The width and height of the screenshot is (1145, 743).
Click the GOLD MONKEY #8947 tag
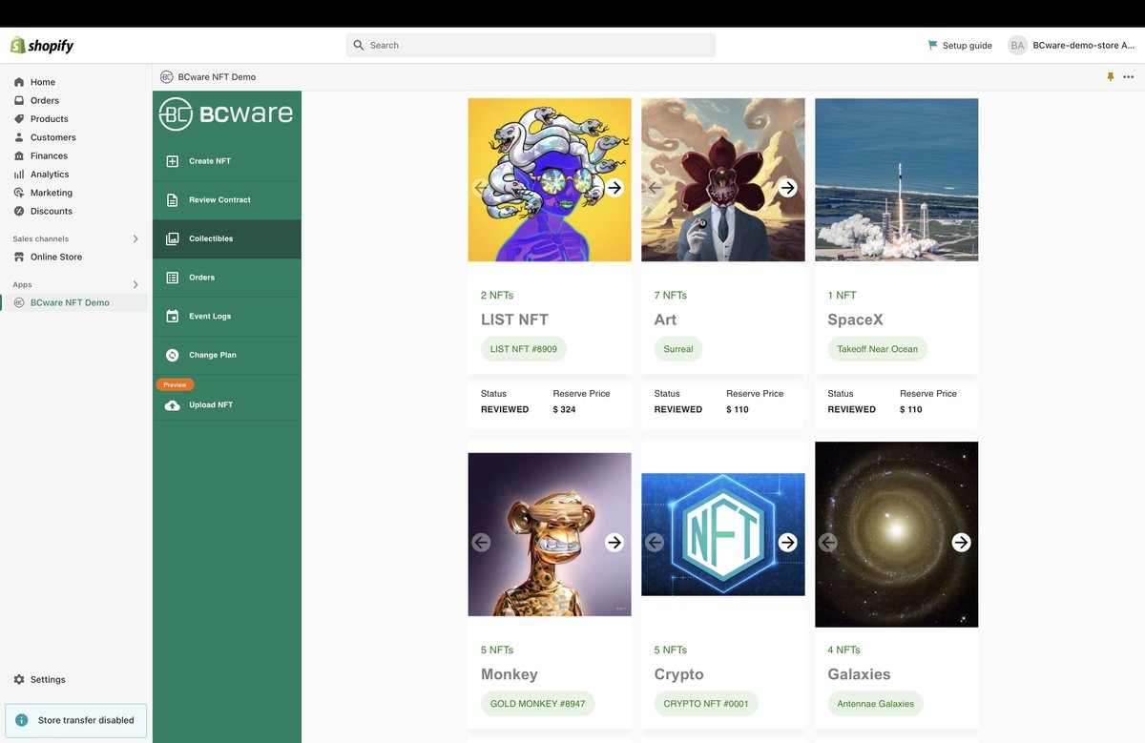point(538,704)
